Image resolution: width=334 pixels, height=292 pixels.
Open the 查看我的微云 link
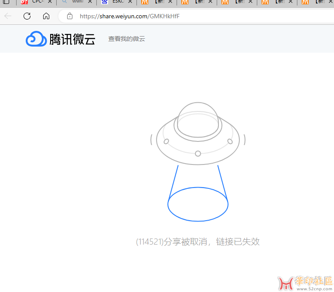click(126, 39)
